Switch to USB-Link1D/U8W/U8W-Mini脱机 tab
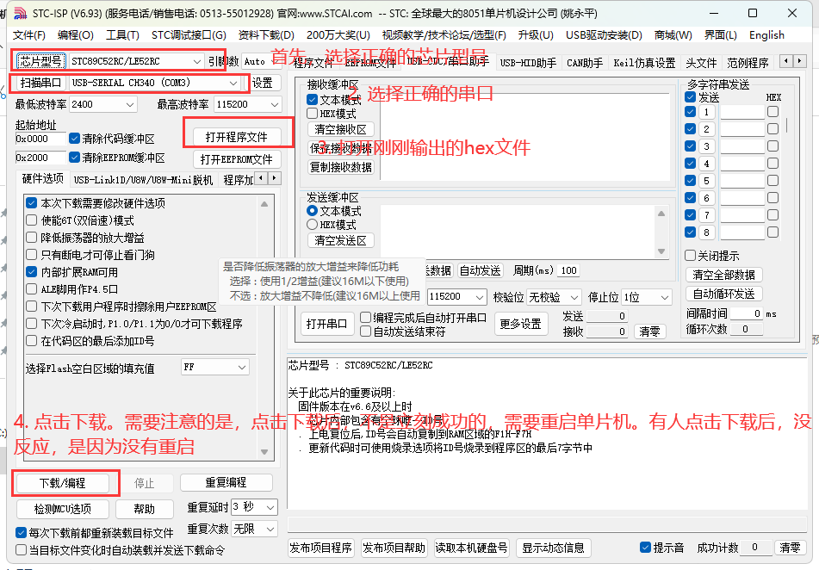 143,180
